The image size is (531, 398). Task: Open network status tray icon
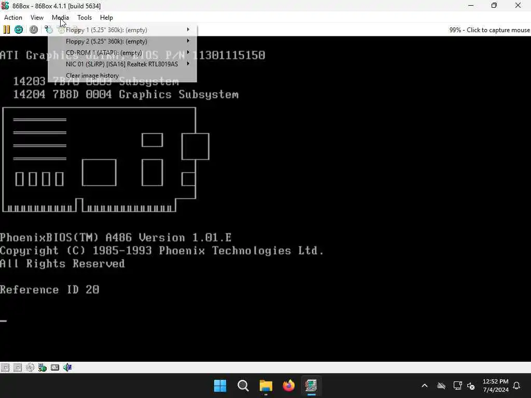pyautogui.click(x=457, y=386)
